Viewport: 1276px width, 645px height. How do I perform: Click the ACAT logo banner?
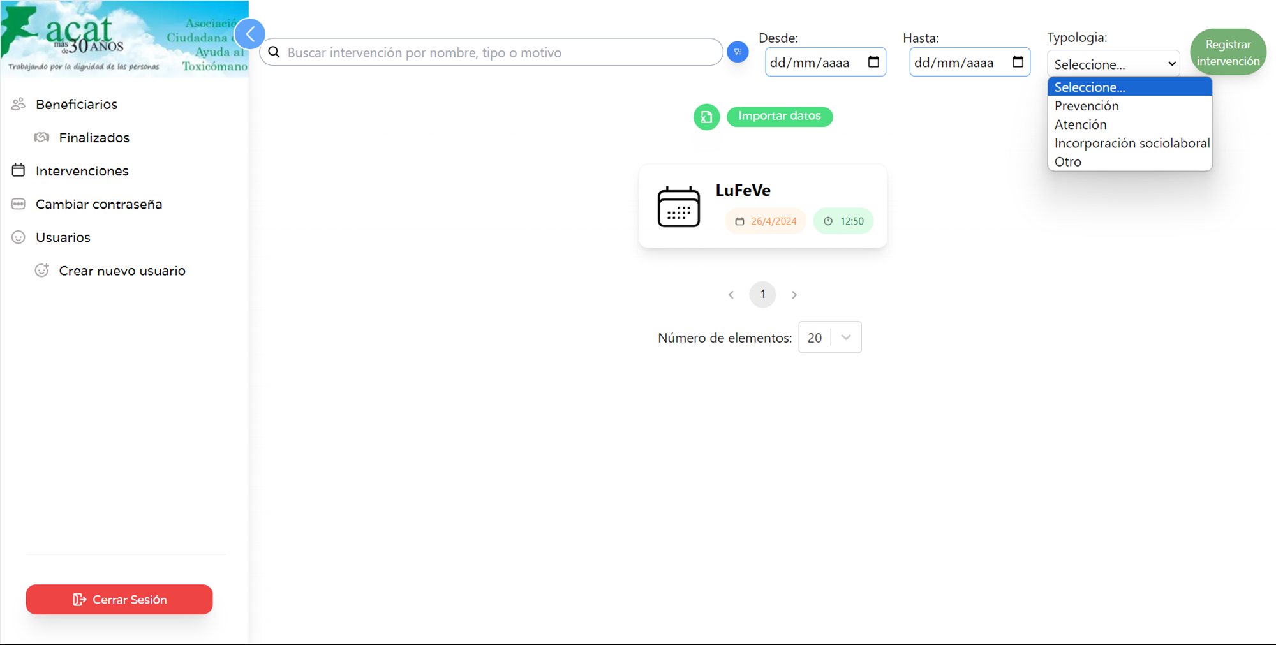[x=124, y=39]
